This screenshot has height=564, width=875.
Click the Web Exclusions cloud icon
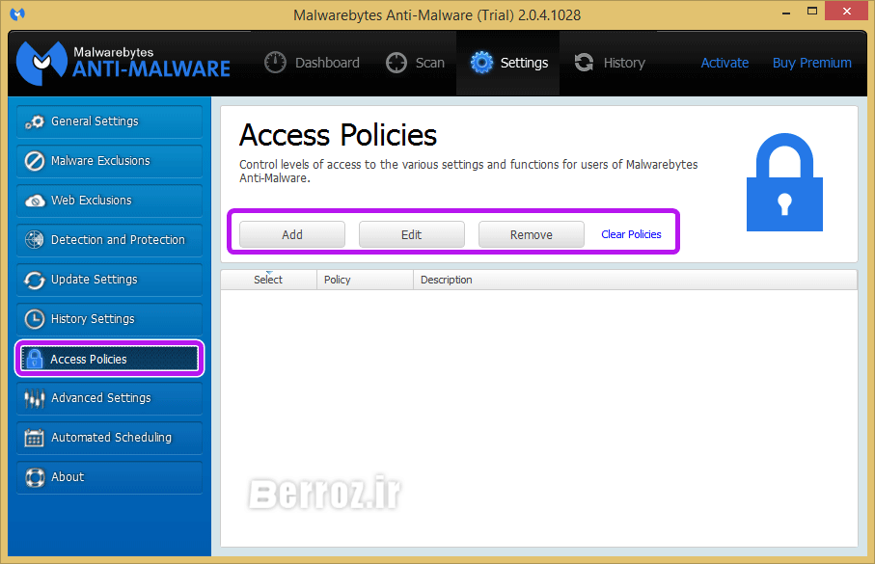35,201
